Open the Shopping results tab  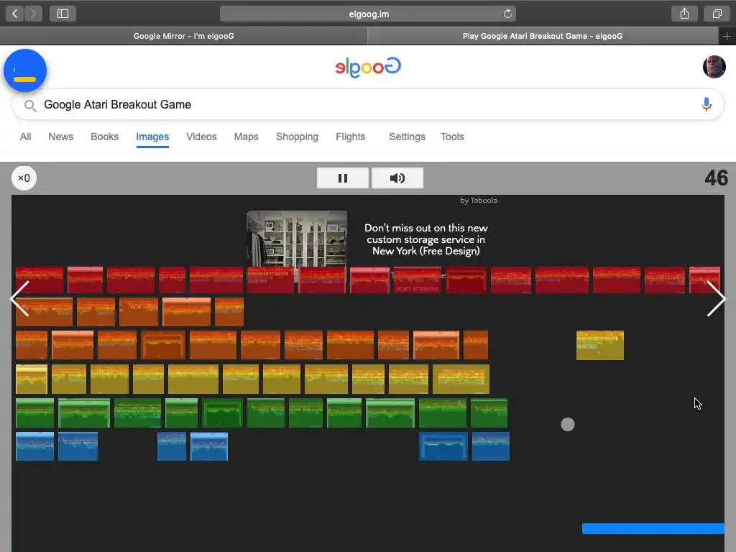click(x=297, y=137)
